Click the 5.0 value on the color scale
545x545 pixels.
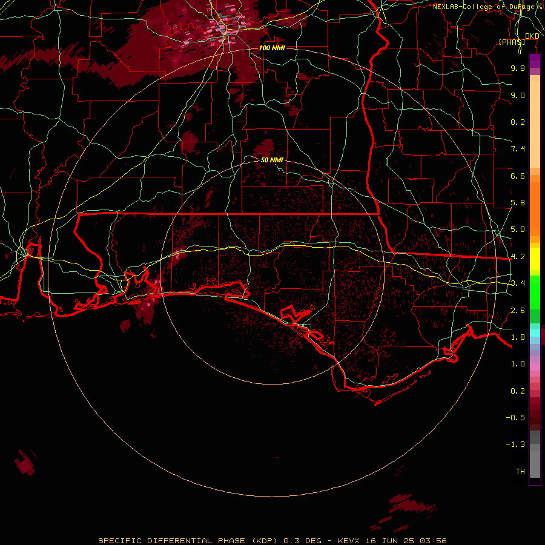pos(518,230)
